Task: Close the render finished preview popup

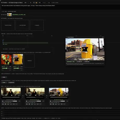Action: [103, 37]
